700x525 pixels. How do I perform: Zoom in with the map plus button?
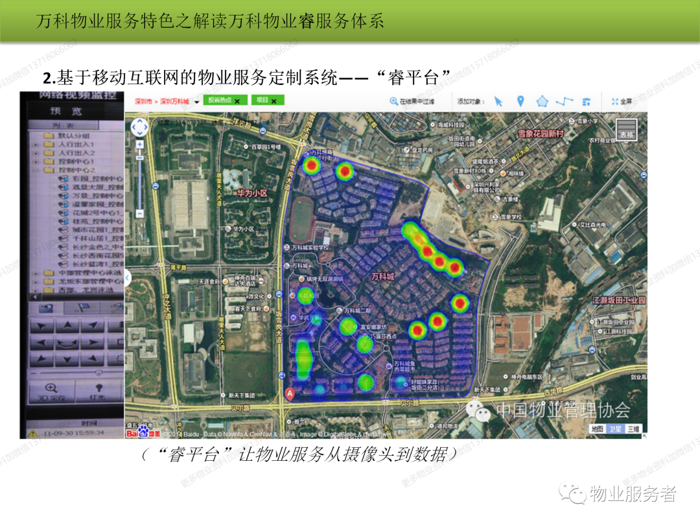coord(139,145)
